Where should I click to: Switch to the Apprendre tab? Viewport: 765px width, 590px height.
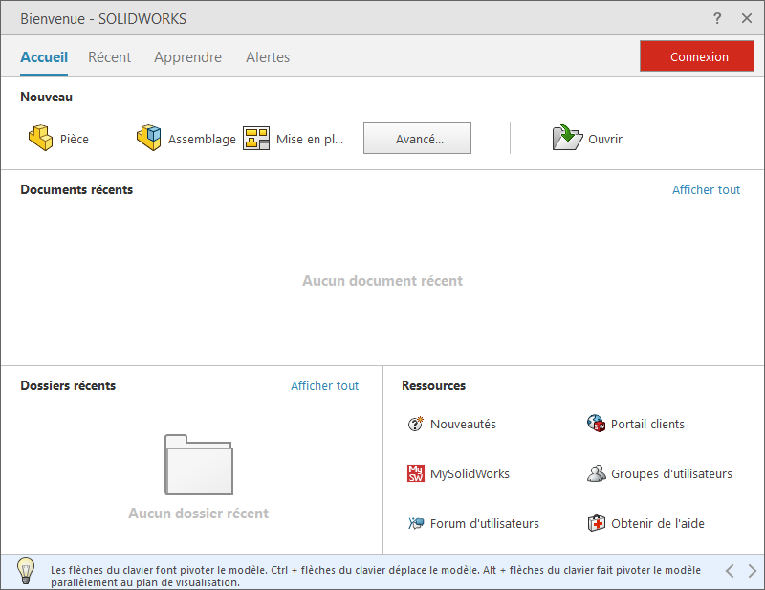click(x=187, y=57)
